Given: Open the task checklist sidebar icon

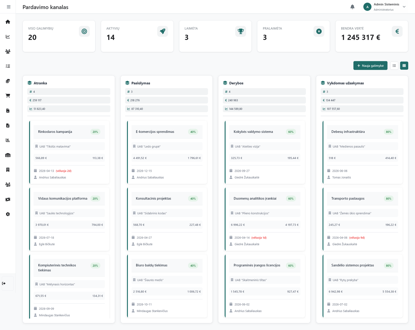Looking at the screenshot, I should pos(8,66).
